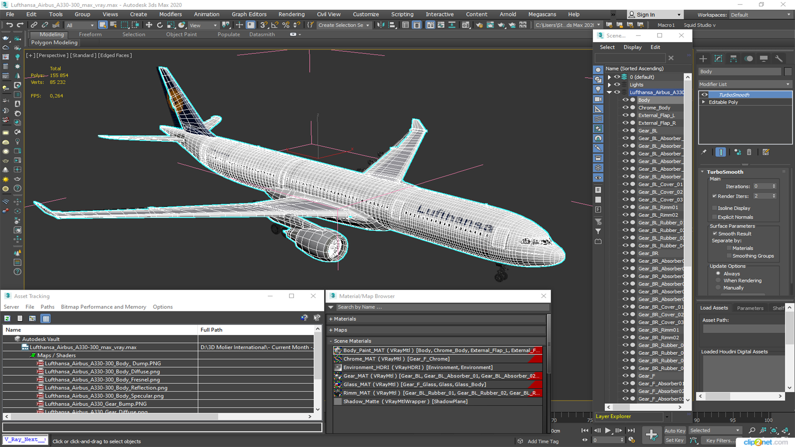
Task: Activate the Select and Link chain tool
Action: (x=34, y=25)
